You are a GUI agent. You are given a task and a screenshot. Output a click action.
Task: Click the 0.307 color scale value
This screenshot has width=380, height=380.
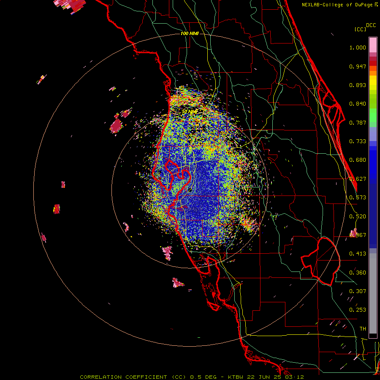click(x=358, y=291)
